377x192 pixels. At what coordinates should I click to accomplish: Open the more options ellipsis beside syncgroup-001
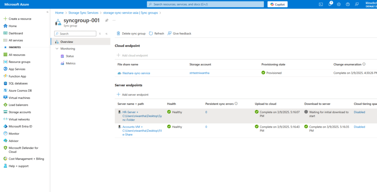pyautogui.click(x=114, y=20)
